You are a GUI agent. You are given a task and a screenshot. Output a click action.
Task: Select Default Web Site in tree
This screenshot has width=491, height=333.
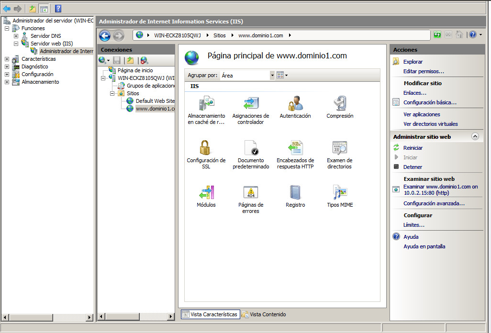pyautogui.click(x=155, y=101)
